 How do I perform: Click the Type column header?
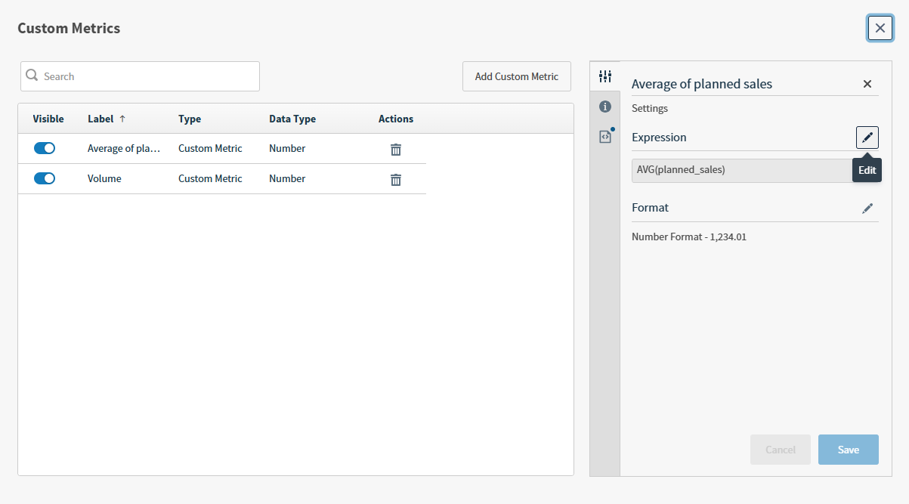190,119
